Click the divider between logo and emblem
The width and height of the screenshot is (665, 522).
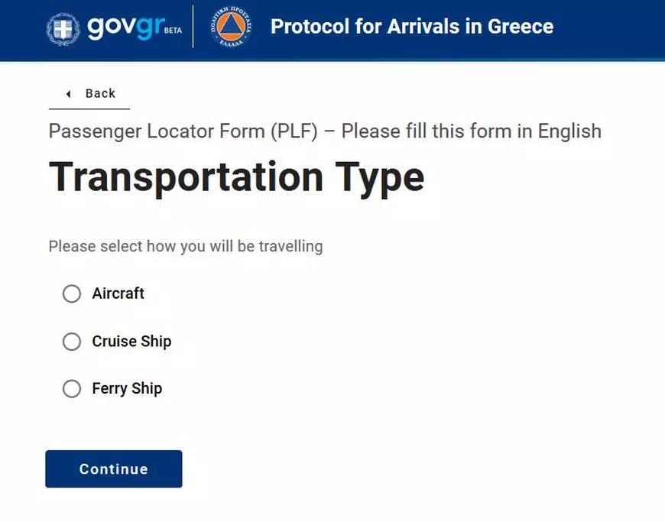pyautogui.click(x=193, y=29)
